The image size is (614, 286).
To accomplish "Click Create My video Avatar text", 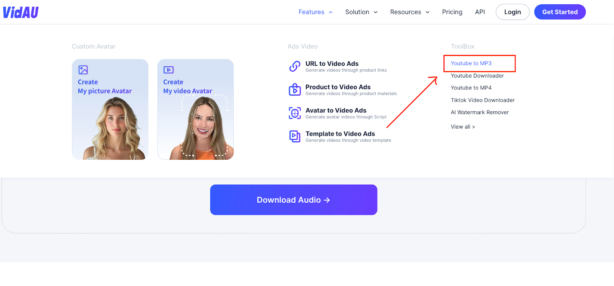I will (x=188, y=86).
